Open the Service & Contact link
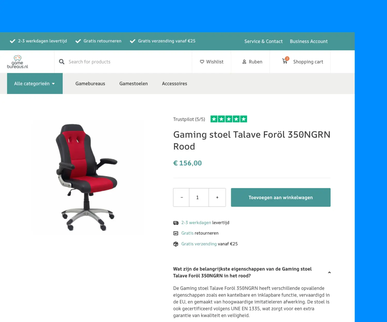This screenshot has height=322, width=387. click(263, 41)
